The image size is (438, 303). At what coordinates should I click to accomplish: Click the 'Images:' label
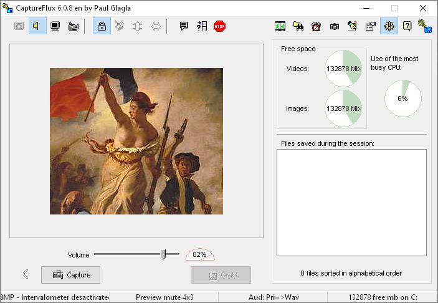pos(297,108)
